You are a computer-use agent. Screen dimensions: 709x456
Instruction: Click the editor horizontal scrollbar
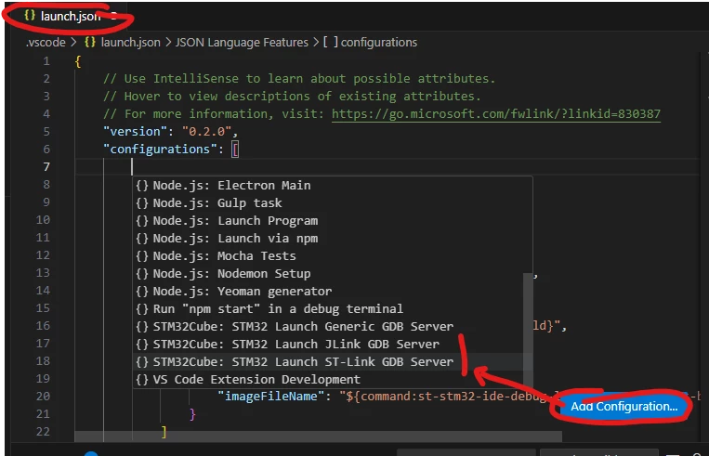[x=318, y=436]
